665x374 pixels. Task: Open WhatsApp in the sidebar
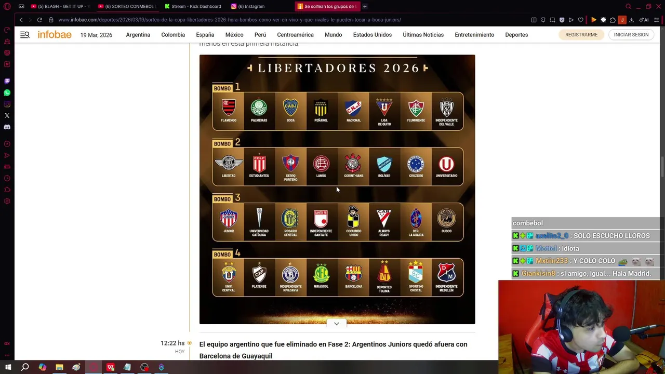(x=7, y=92)
